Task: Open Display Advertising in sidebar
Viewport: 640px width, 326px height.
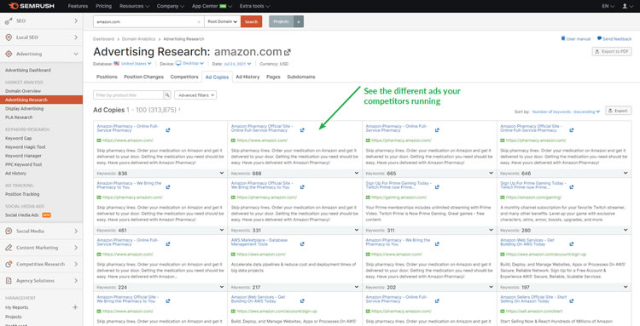Action: 25,109
